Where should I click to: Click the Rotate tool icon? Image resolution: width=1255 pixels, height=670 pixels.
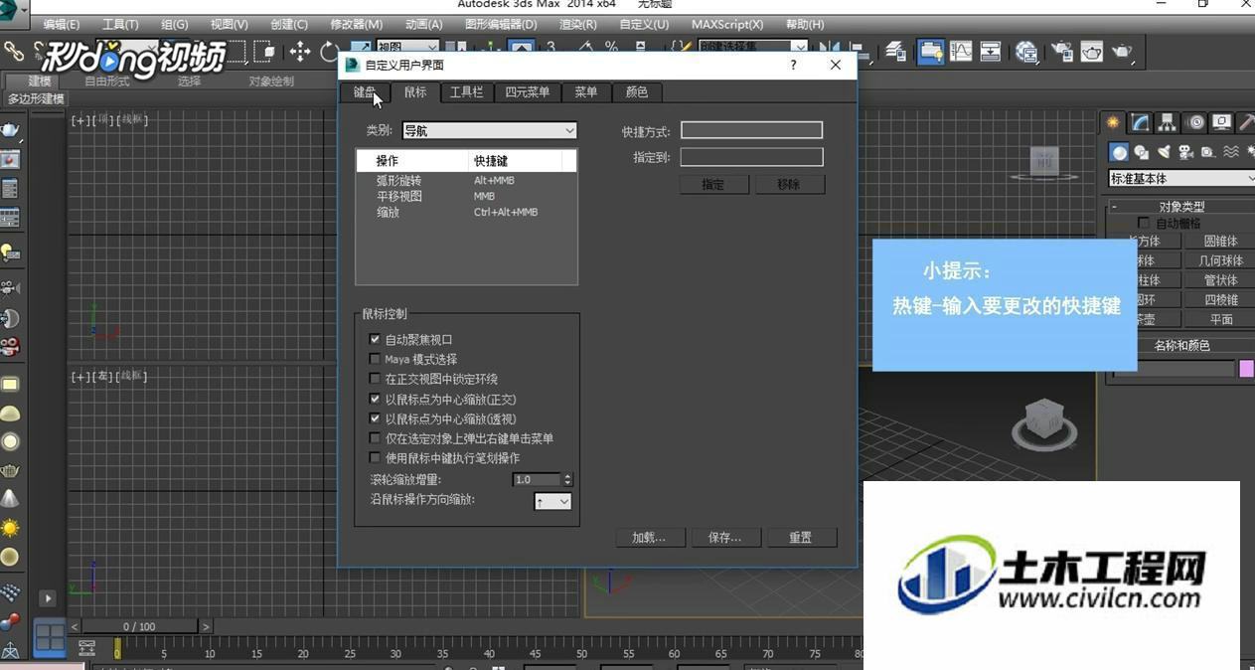(x=329, y=51)
